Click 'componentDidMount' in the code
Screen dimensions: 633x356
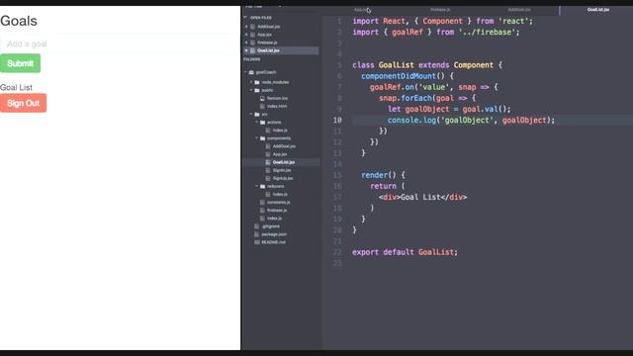click(x=399, y=76)
